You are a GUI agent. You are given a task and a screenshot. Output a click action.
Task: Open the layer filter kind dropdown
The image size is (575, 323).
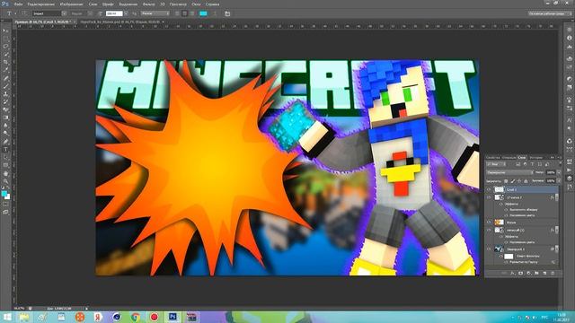[496, 164]
